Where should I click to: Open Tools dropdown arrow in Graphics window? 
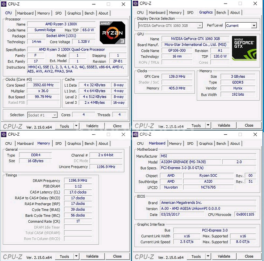[x=208, y=125]
